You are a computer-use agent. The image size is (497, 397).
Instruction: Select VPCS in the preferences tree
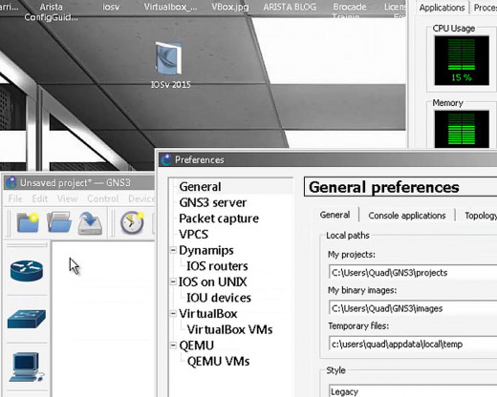(193, 235)
